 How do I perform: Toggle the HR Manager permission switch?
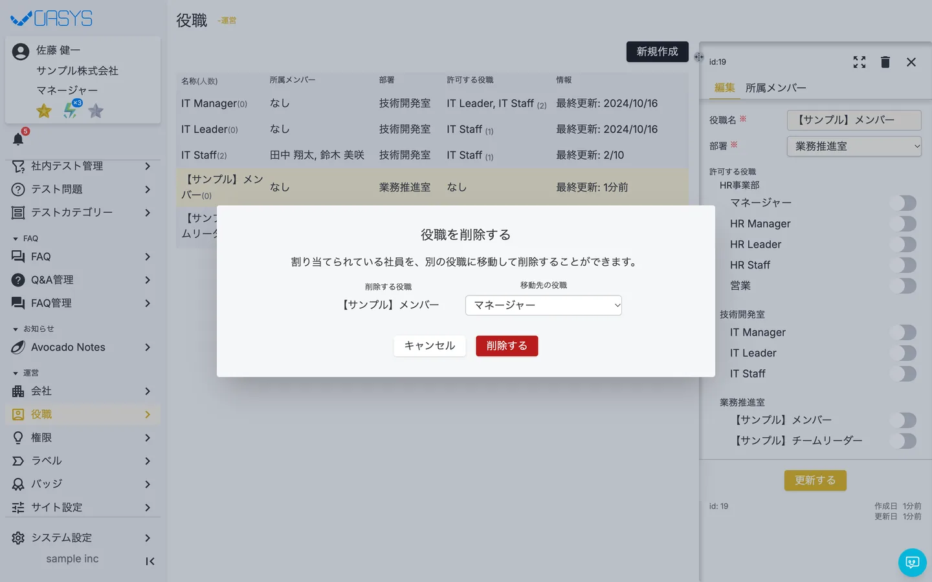903,224
